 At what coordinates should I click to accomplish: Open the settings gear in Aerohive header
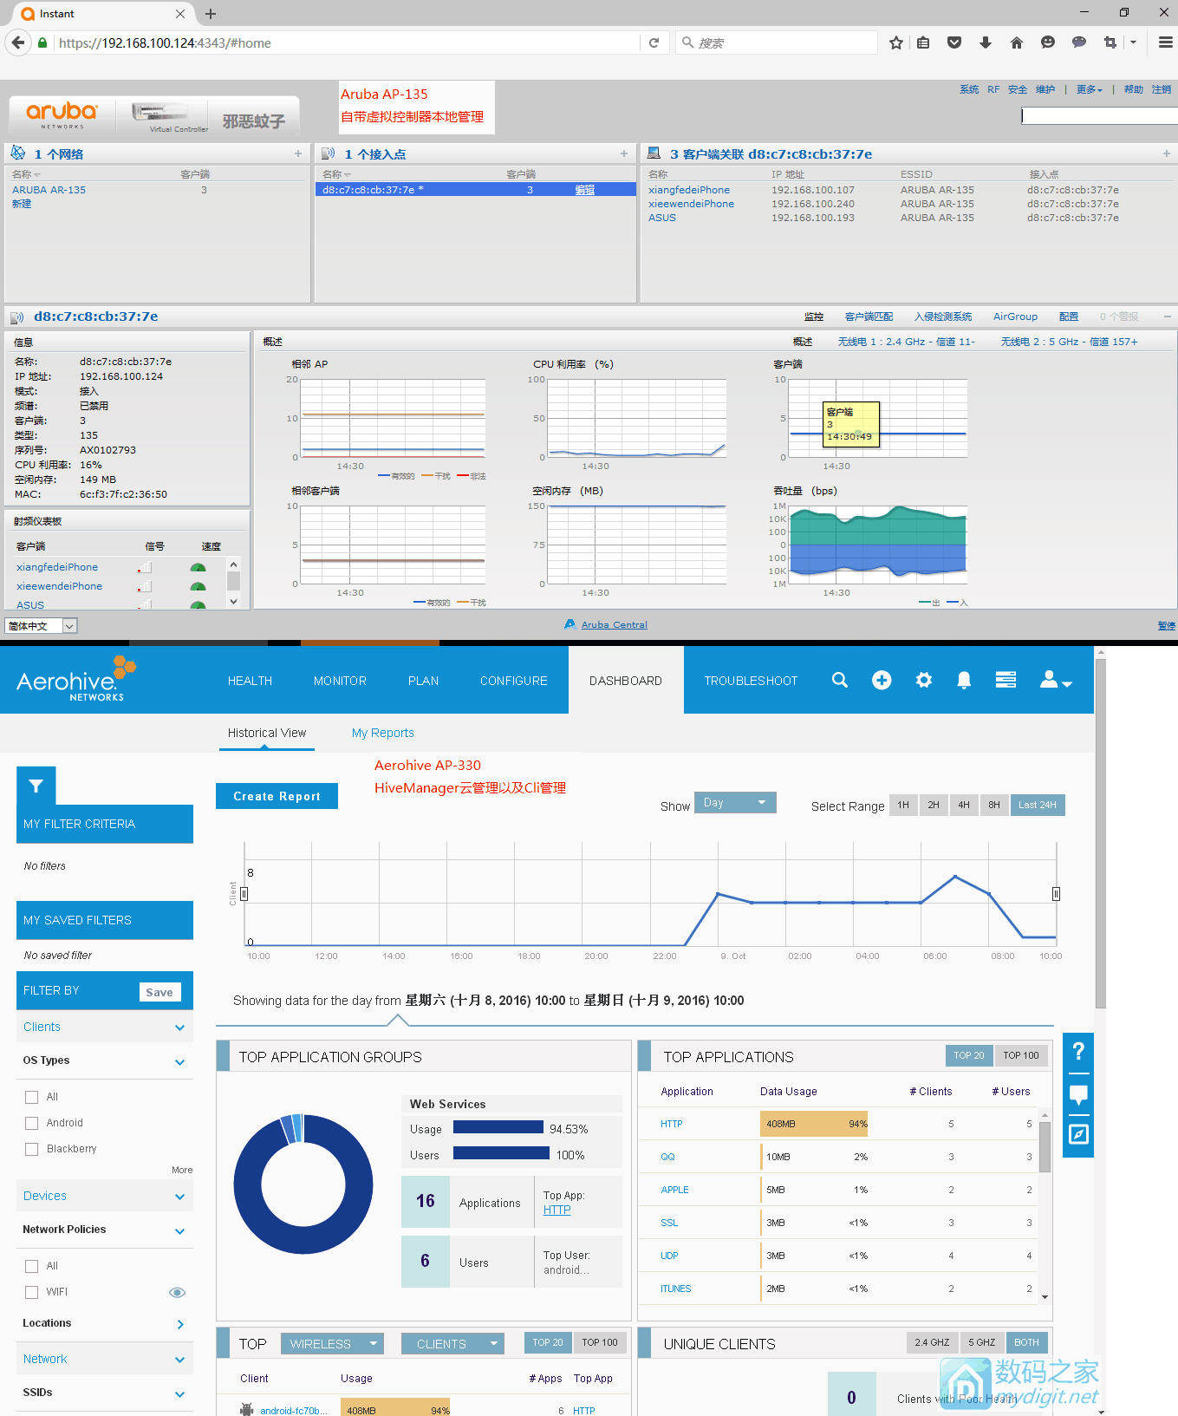click(x=924, y=680)
